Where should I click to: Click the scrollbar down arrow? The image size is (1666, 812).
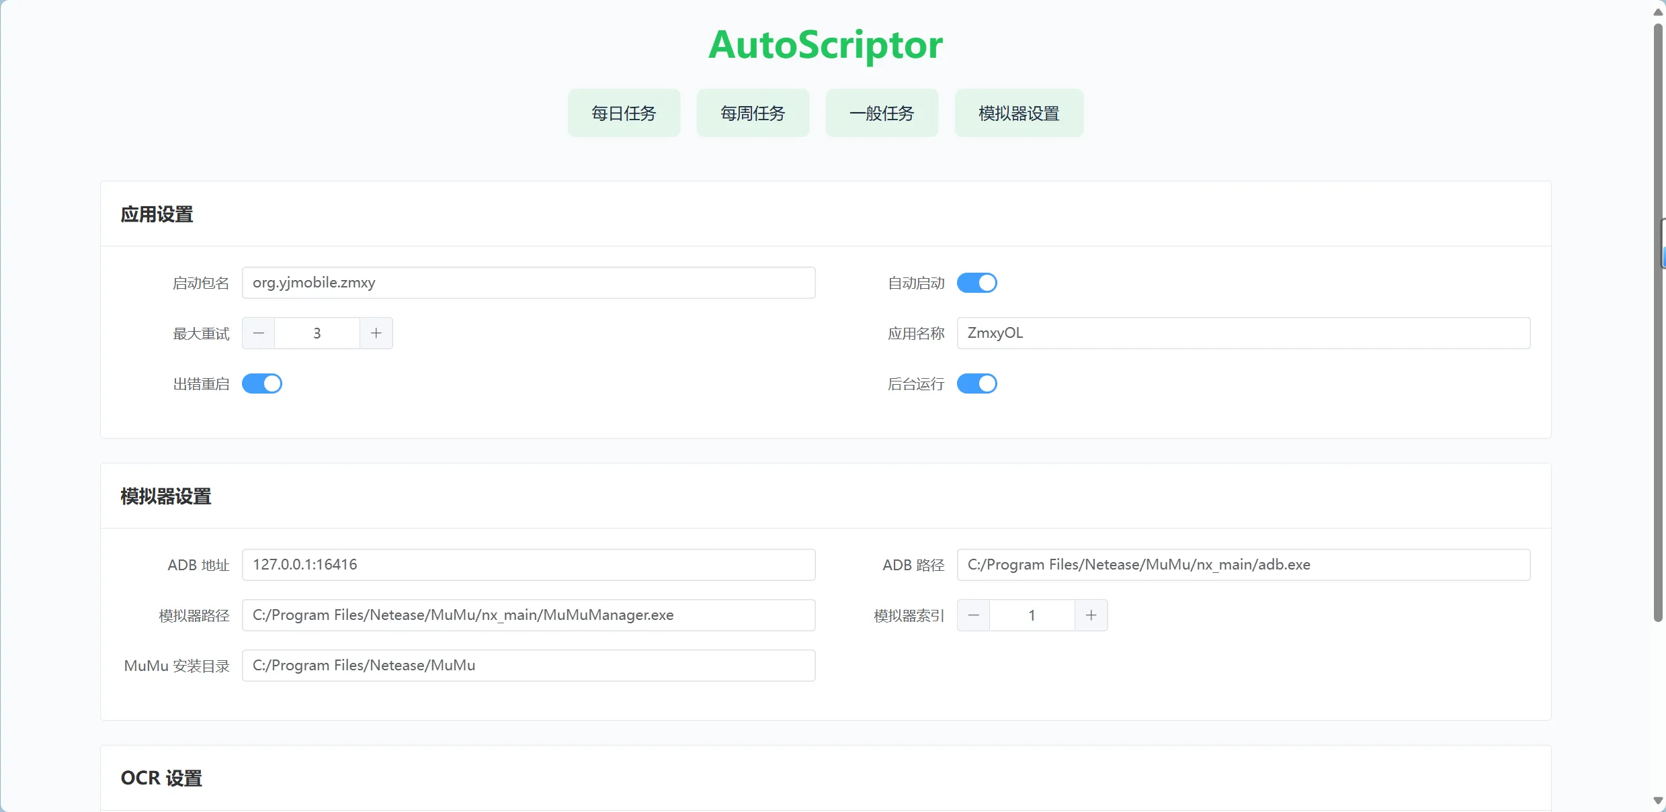click(1658, 801)
